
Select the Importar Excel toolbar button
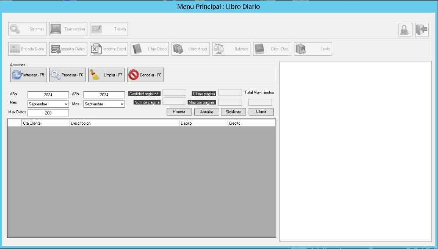(x=109, y=49)
